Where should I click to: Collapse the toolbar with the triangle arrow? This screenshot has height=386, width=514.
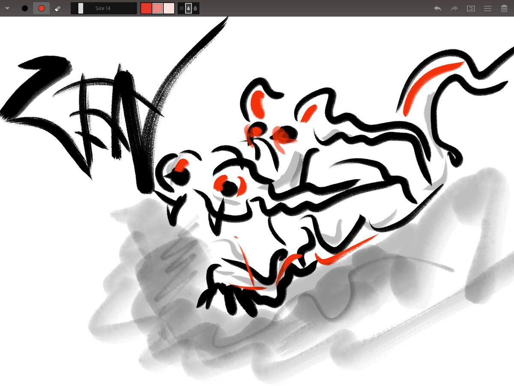[x=7, y=8]
